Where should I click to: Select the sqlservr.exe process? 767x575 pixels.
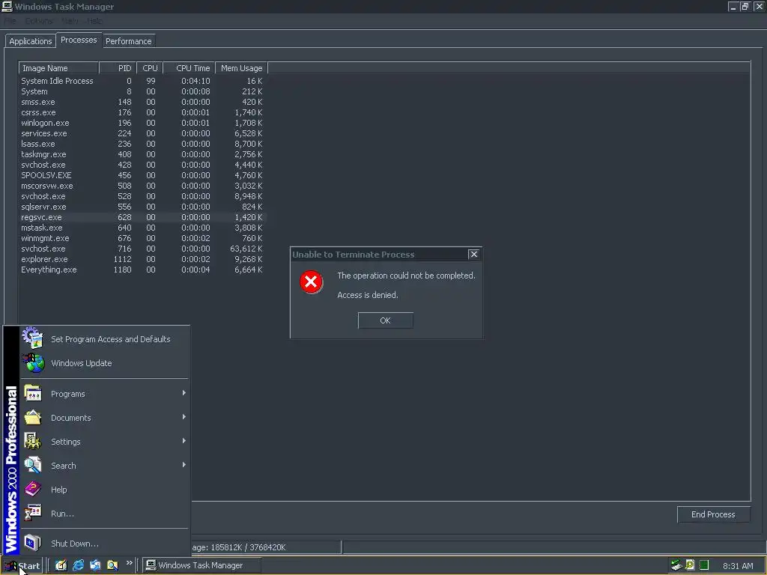pos(142,207)
